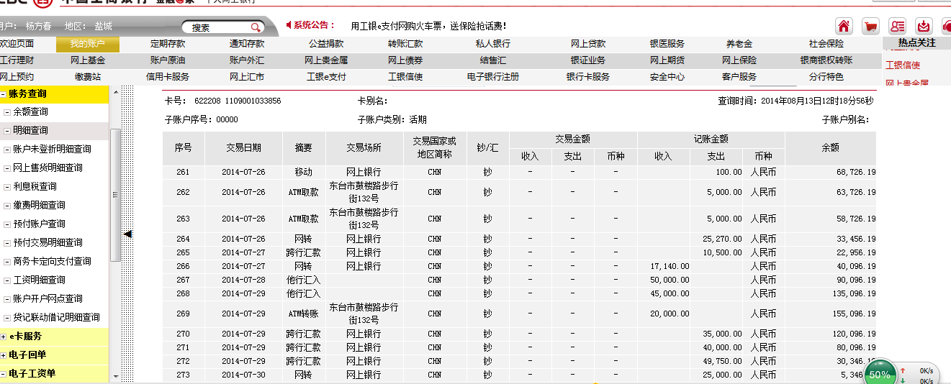Click the green 50% speed indicator
The image size is (951, 384).
(880, 374)
